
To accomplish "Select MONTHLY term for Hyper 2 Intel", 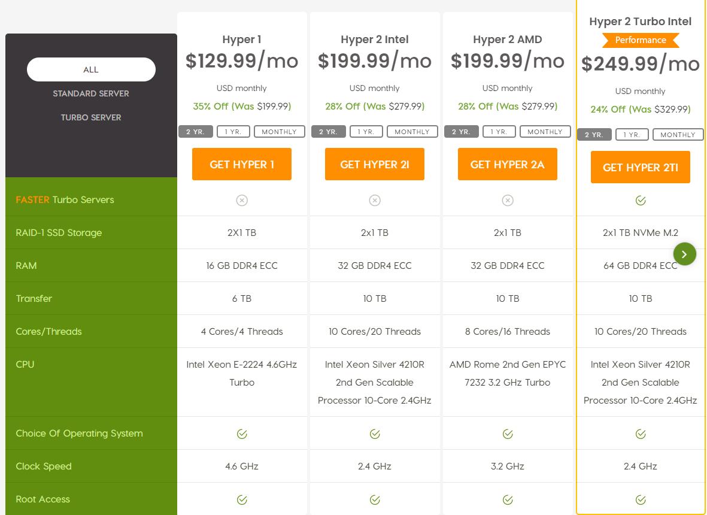I will pos(412,132).
